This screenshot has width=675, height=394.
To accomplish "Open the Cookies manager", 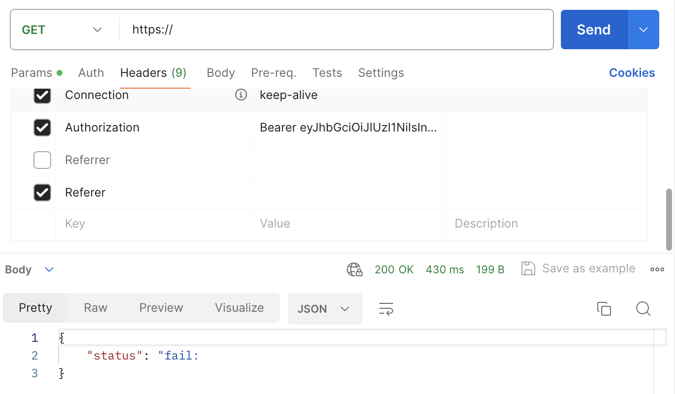I will tap(632, 72).
